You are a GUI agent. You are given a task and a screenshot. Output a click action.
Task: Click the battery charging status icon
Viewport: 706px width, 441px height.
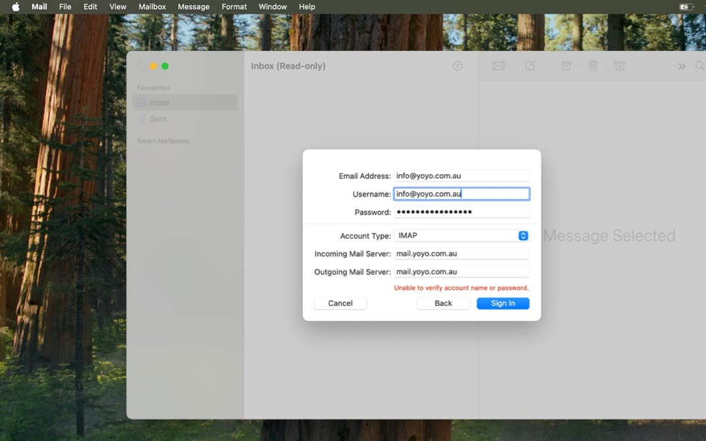click(686, 7)
